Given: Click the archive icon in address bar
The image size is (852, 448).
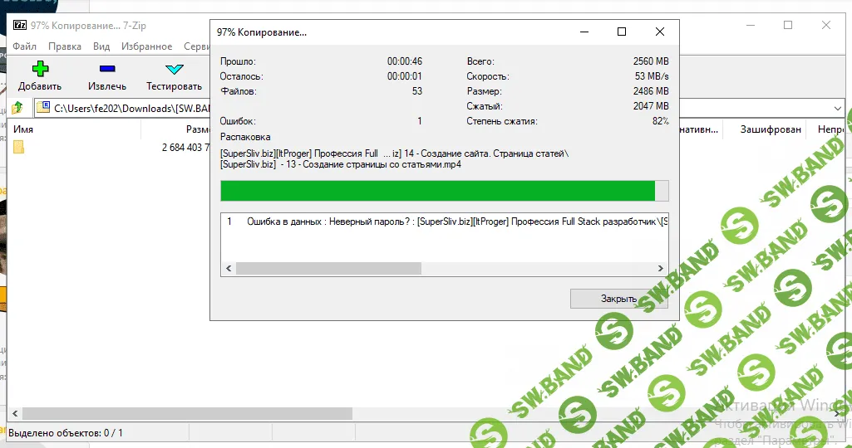Looking at the screenshot, I should [44, 108].
